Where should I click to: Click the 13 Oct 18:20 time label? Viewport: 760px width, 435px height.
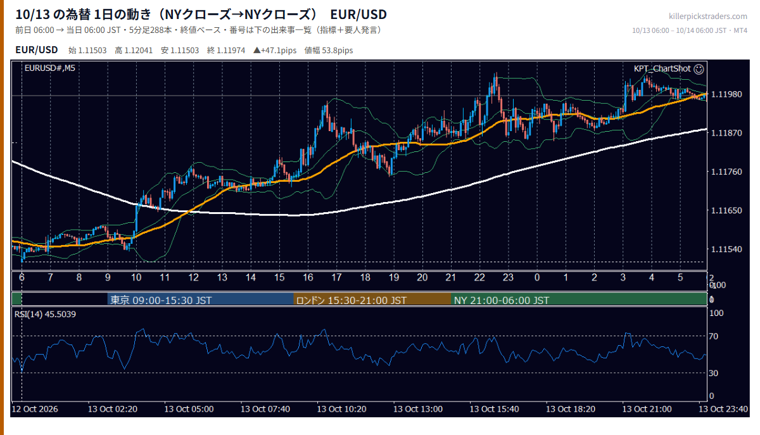[571, 409]
